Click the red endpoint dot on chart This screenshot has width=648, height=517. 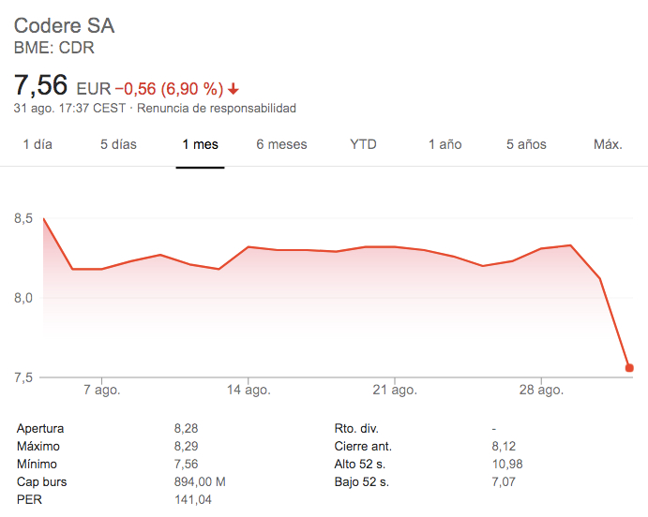pyautogui.click(x=629, y=368)
